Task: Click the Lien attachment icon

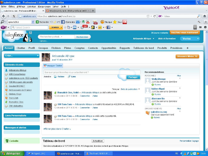Action: coord(69,76)
